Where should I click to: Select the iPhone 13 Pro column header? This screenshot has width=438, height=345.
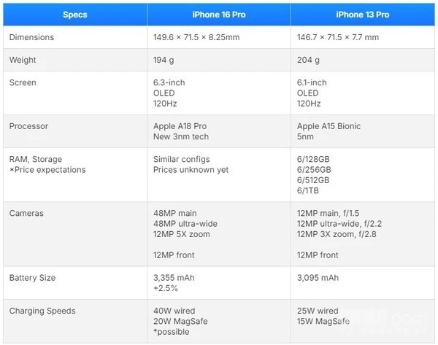[362, 14]
